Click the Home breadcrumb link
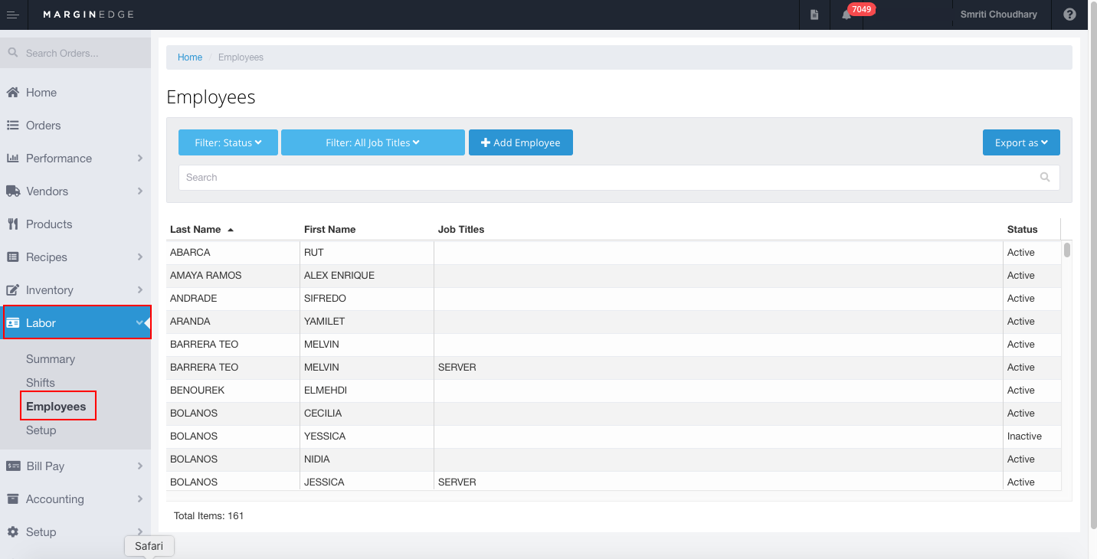This screenshot has height=559, width=1097. [x=190, y=57]
